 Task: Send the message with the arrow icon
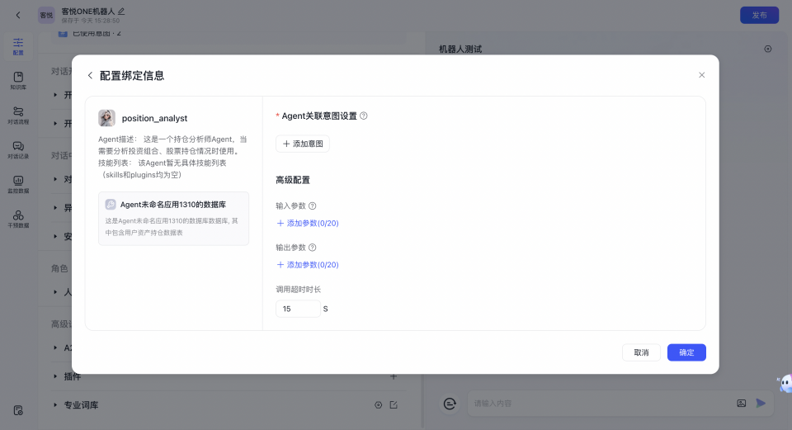(761, 403)
